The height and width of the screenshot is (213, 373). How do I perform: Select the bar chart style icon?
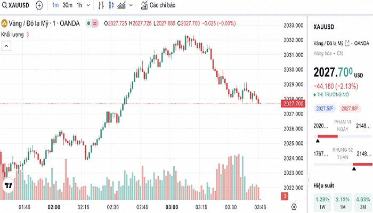click(102, 5)
